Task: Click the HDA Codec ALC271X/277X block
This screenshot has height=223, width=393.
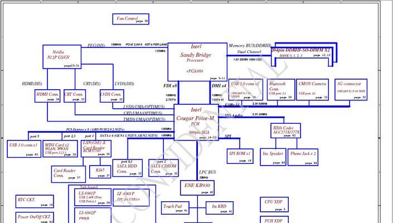Action: 286,130
